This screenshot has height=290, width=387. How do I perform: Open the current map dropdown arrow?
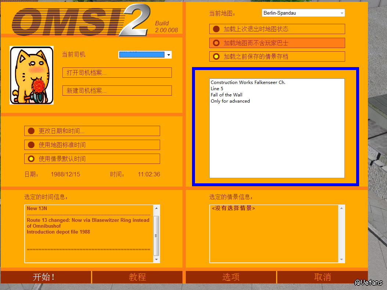pos(342,13)
